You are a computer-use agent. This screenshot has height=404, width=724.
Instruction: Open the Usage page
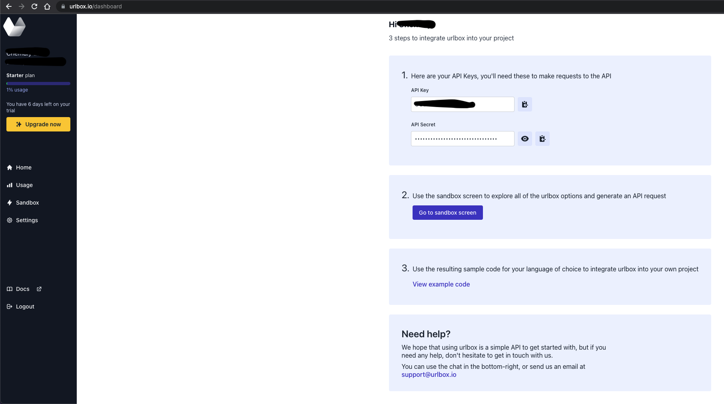(24, 185)
